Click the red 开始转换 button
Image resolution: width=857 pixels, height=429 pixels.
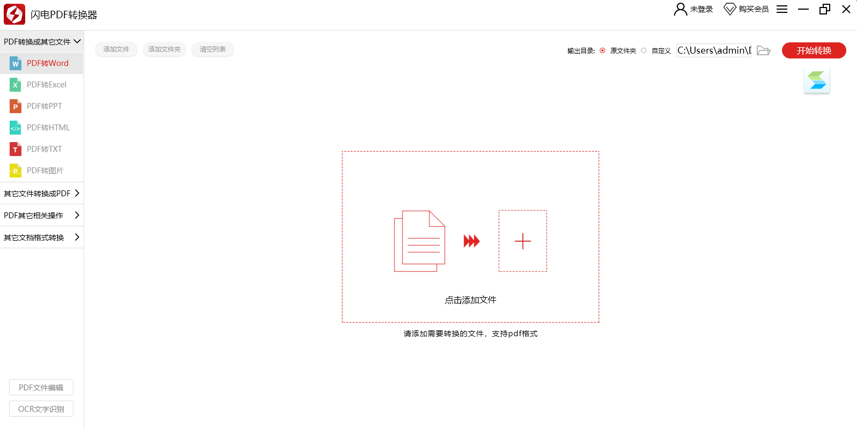click(814, 50)
